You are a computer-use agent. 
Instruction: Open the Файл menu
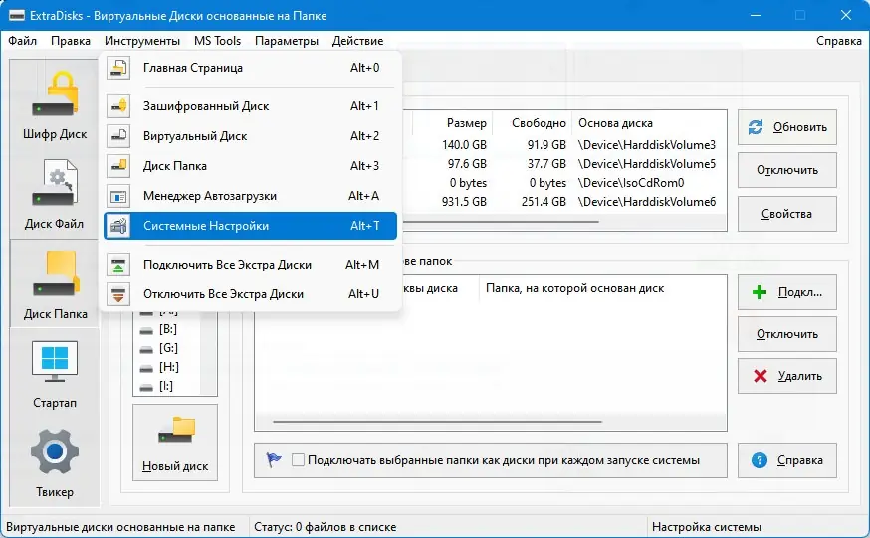point(22,41)
